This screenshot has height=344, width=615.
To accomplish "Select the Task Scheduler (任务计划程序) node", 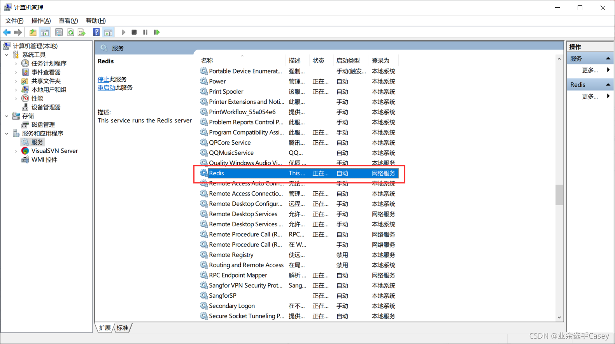I will click(x=49, y=63).
